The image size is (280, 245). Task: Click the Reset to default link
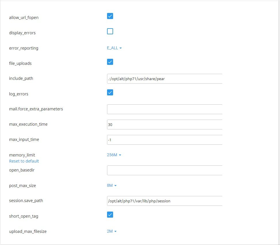tap(24, 161)
